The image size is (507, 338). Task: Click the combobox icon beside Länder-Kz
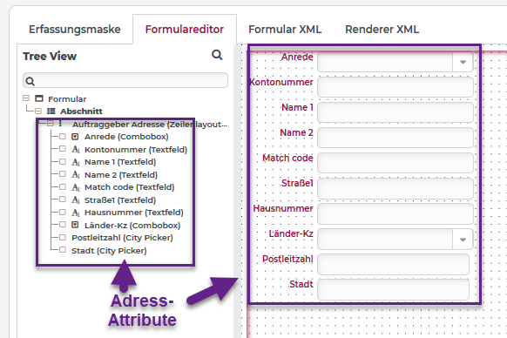pos(75,225)
